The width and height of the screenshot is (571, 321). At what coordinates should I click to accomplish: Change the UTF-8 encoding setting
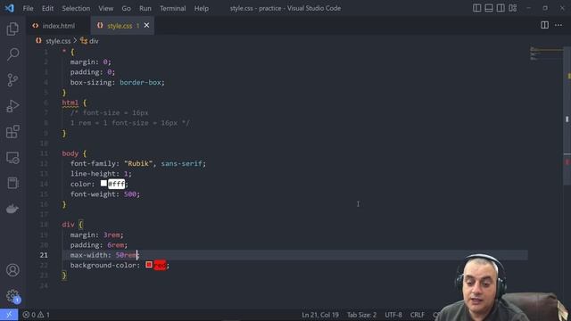pyautogui.click(x=393, y=315)
